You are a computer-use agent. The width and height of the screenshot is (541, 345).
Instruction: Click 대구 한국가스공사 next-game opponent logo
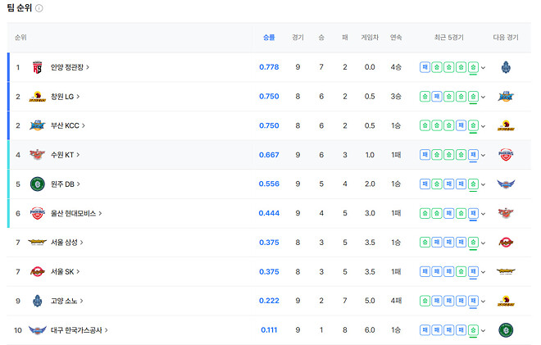pyautogui.click(x=506, y=330)
